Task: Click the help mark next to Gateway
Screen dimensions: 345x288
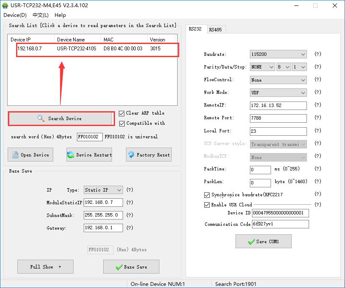Action: (x=130, y=228)
